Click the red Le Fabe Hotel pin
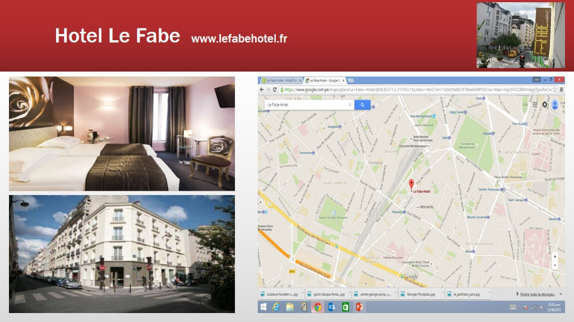This screenshot has width=574, height=322. click(411, 184)
